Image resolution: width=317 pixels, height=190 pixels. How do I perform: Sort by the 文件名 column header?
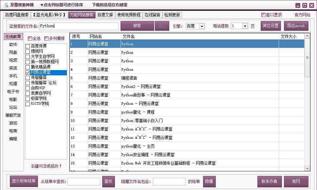click(x=200, y=36)
